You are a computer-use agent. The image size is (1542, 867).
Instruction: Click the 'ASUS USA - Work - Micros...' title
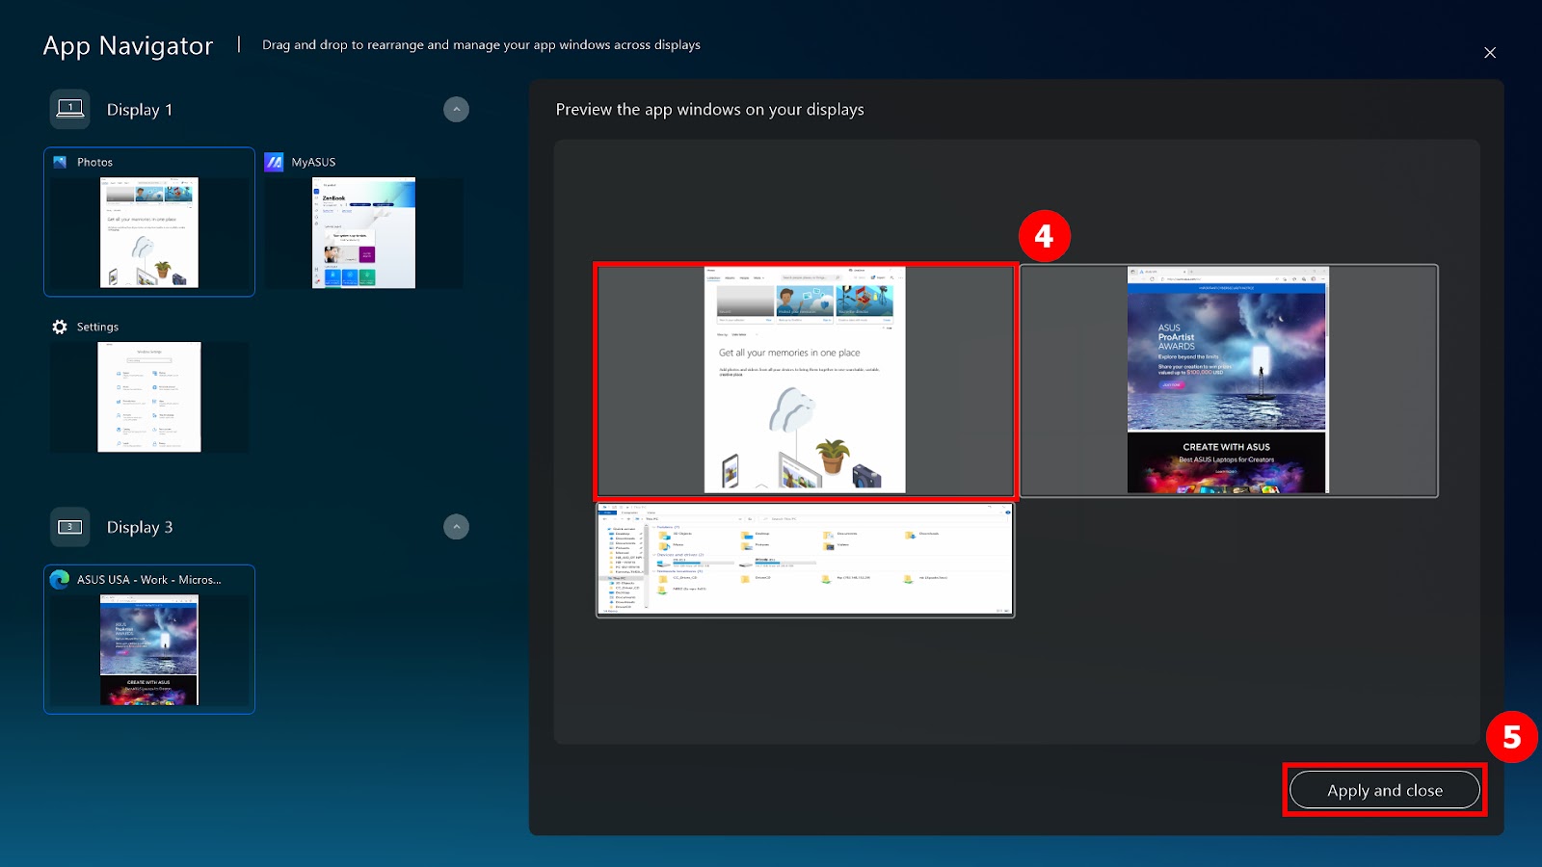click(x=149, y=580)
